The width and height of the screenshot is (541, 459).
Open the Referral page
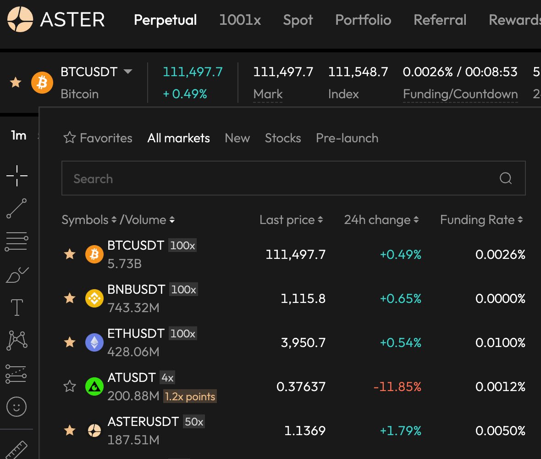440,20
